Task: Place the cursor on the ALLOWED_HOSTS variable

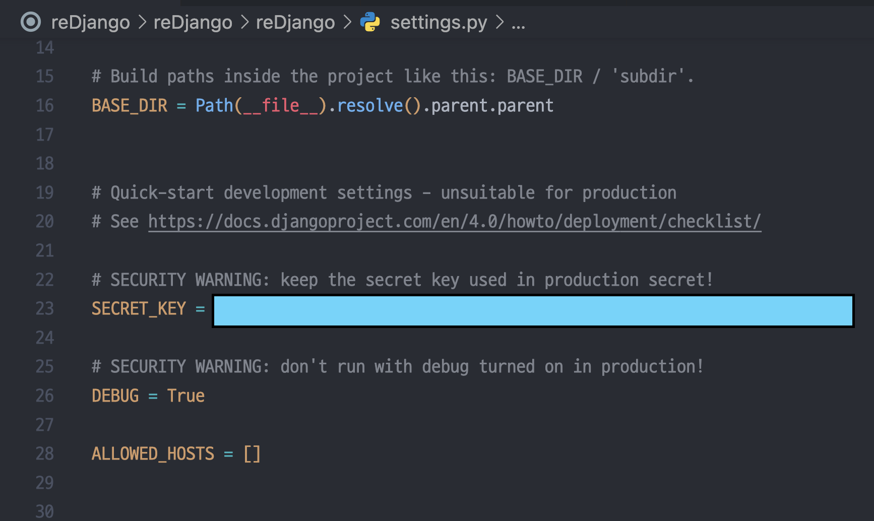Action: [153, 454]
